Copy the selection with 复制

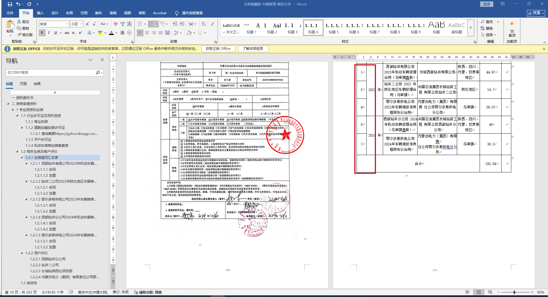click(23, 28)
